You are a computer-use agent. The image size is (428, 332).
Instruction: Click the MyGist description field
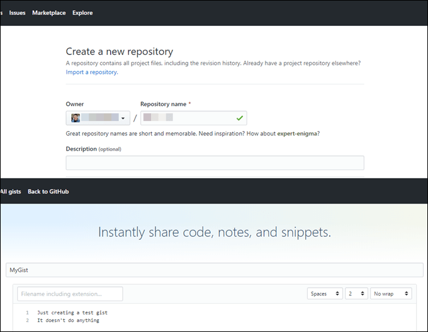pyautogui.click(x=215, y=270)
